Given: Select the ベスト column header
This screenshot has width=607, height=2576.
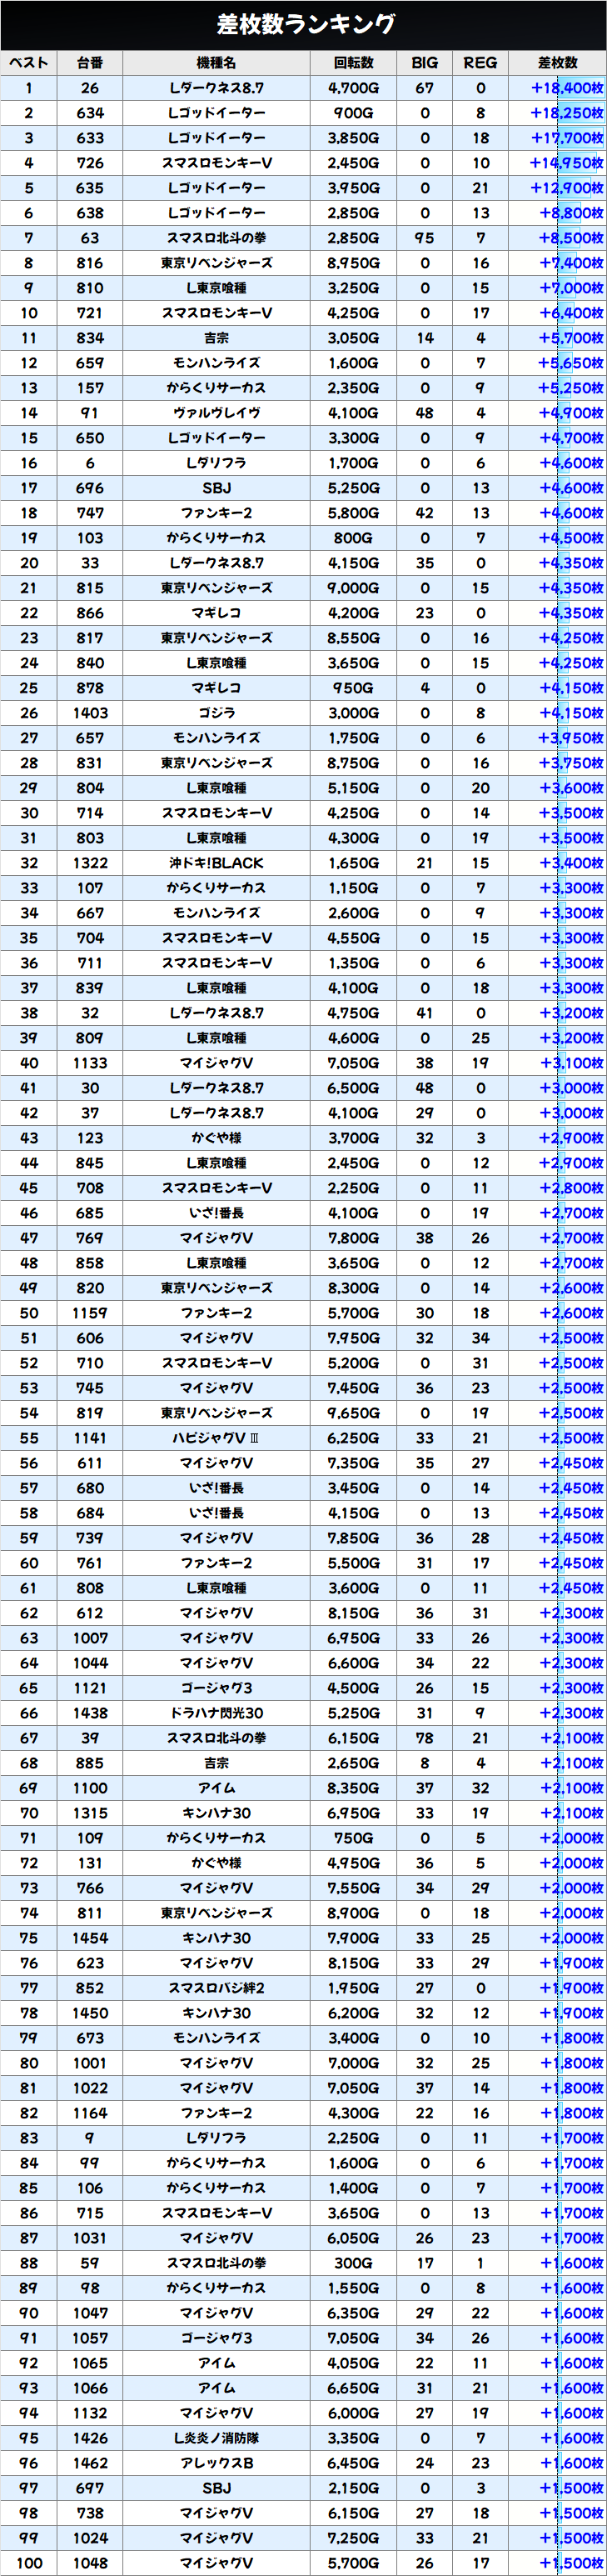Looking at the screenshot, I should (x=29, y=63).
